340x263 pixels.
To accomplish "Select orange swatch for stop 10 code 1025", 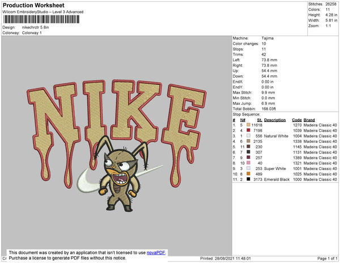I will click(248, 174).
